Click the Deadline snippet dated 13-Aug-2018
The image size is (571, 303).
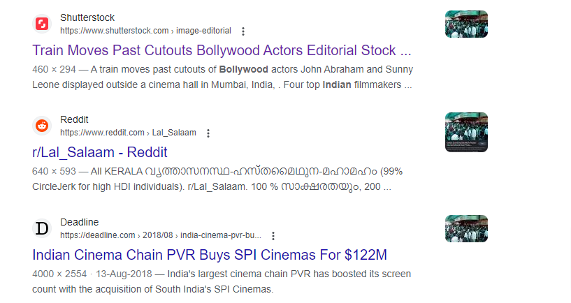pos(222,281)
